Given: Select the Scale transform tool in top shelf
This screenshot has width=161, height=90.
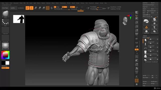Looking at the screenshot, I should (x=39, y=8).
